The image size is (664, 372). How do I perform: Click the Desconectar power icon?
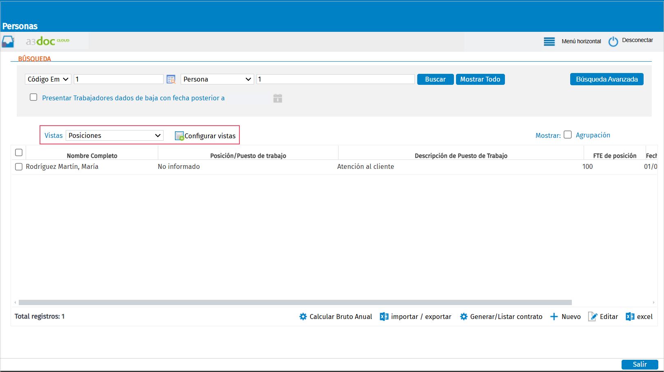click(x=613, y=41)
